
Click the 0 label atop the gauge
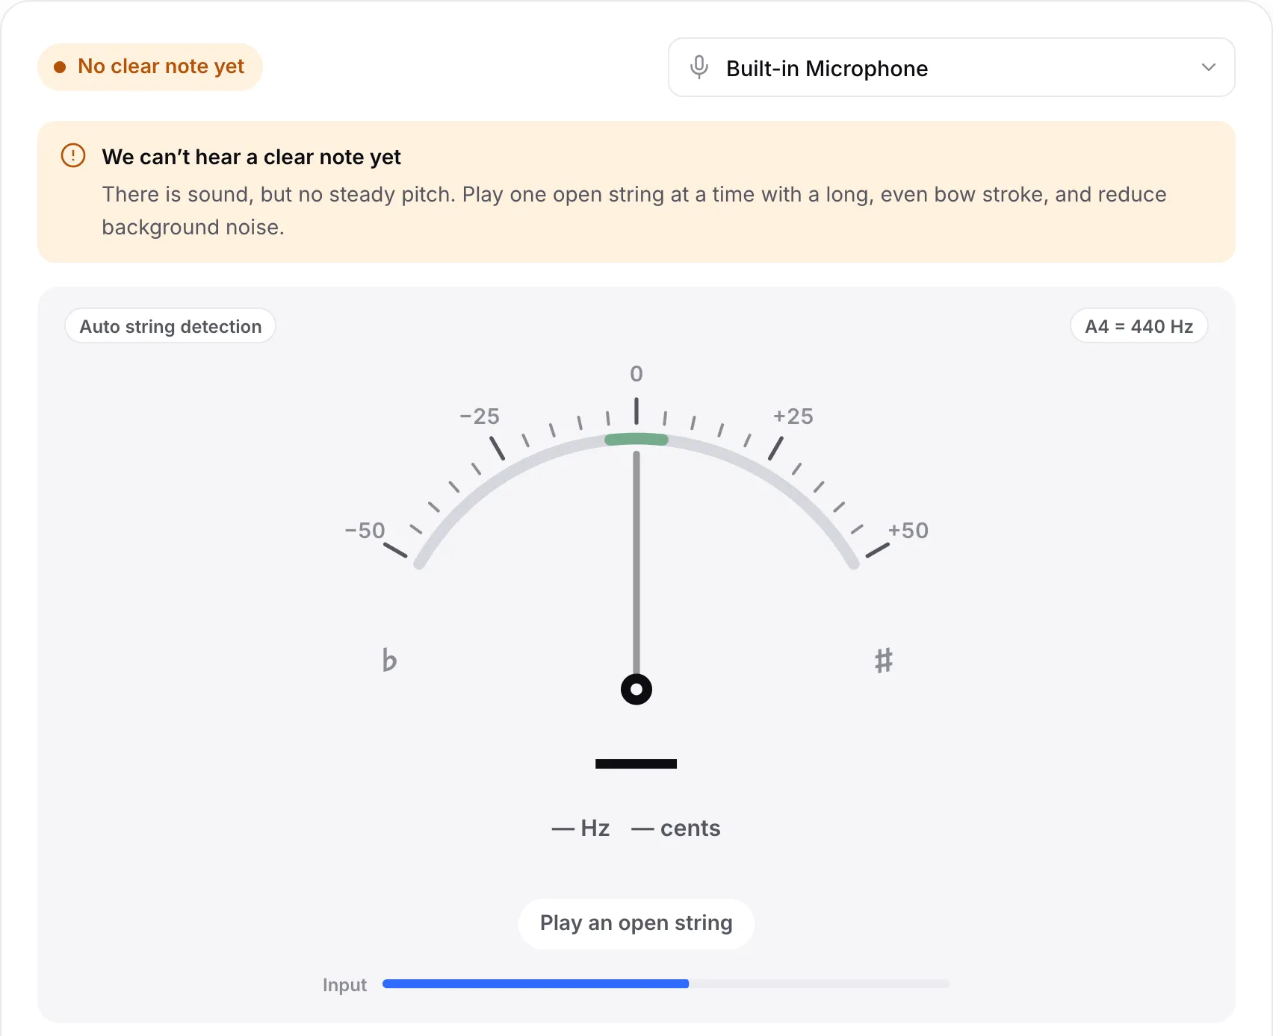point(636,374)
